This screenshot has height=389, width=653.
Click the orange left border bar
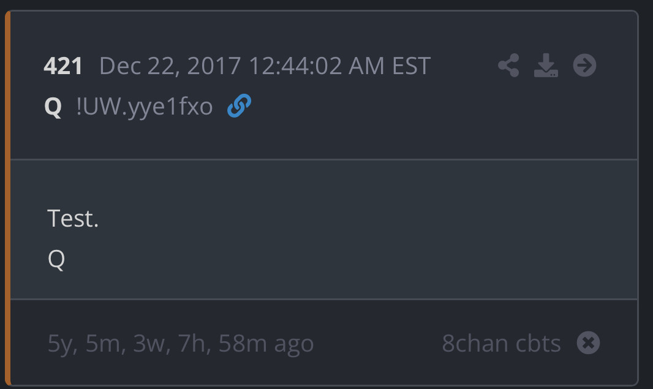coord(7,196)
